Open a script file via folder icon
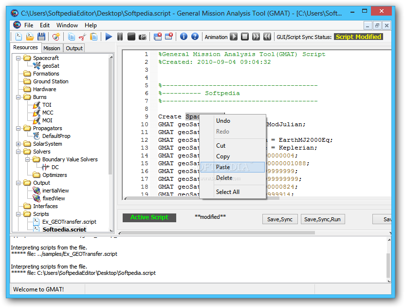Viewport: 405px width, 308px height. coord(30,37)
